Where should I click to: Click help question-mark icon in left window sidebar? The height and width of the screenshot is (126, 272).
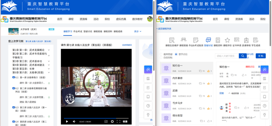point(148,106)
